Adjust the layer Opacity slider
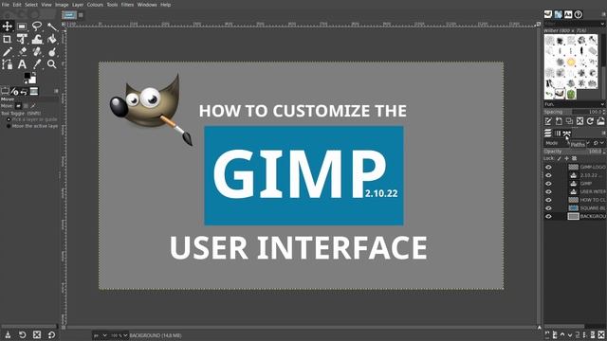The height and width of the screenshot is (341, 607). (574, 152)
